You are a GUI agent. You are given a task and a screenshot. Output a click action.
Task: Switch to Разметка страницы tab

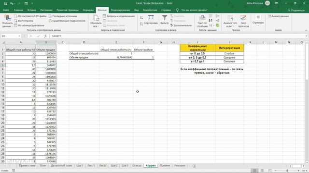[68, 10]
